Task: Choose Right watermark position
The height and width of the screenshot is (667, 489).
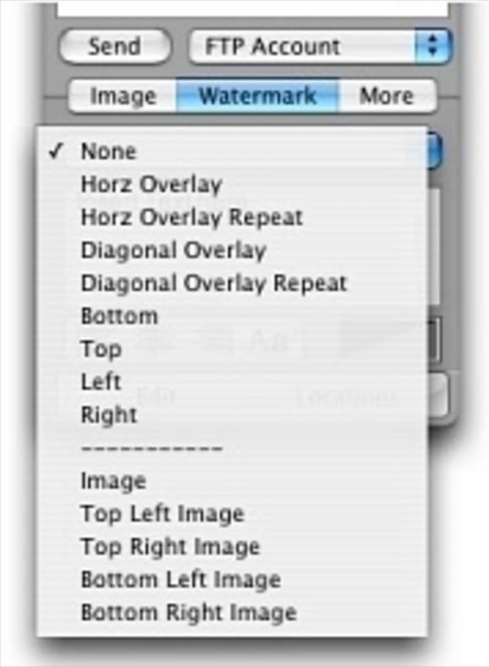Action: 109,415
